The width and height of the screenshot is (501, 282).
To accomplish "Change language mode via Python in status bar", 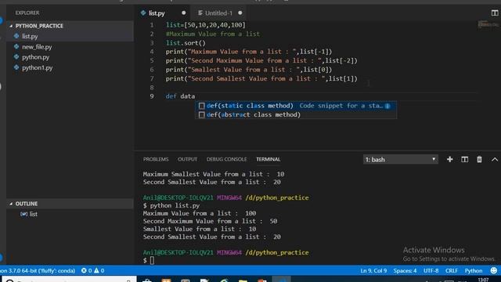I will [473, 270].
